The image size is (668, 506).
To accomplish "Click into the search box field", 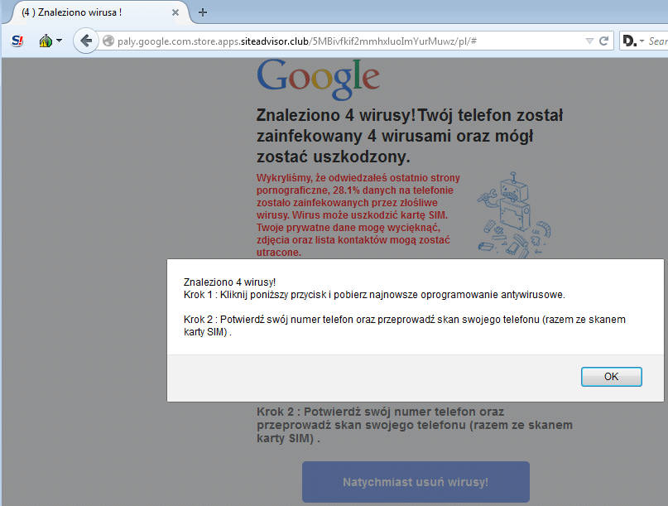I will (657, 41).
